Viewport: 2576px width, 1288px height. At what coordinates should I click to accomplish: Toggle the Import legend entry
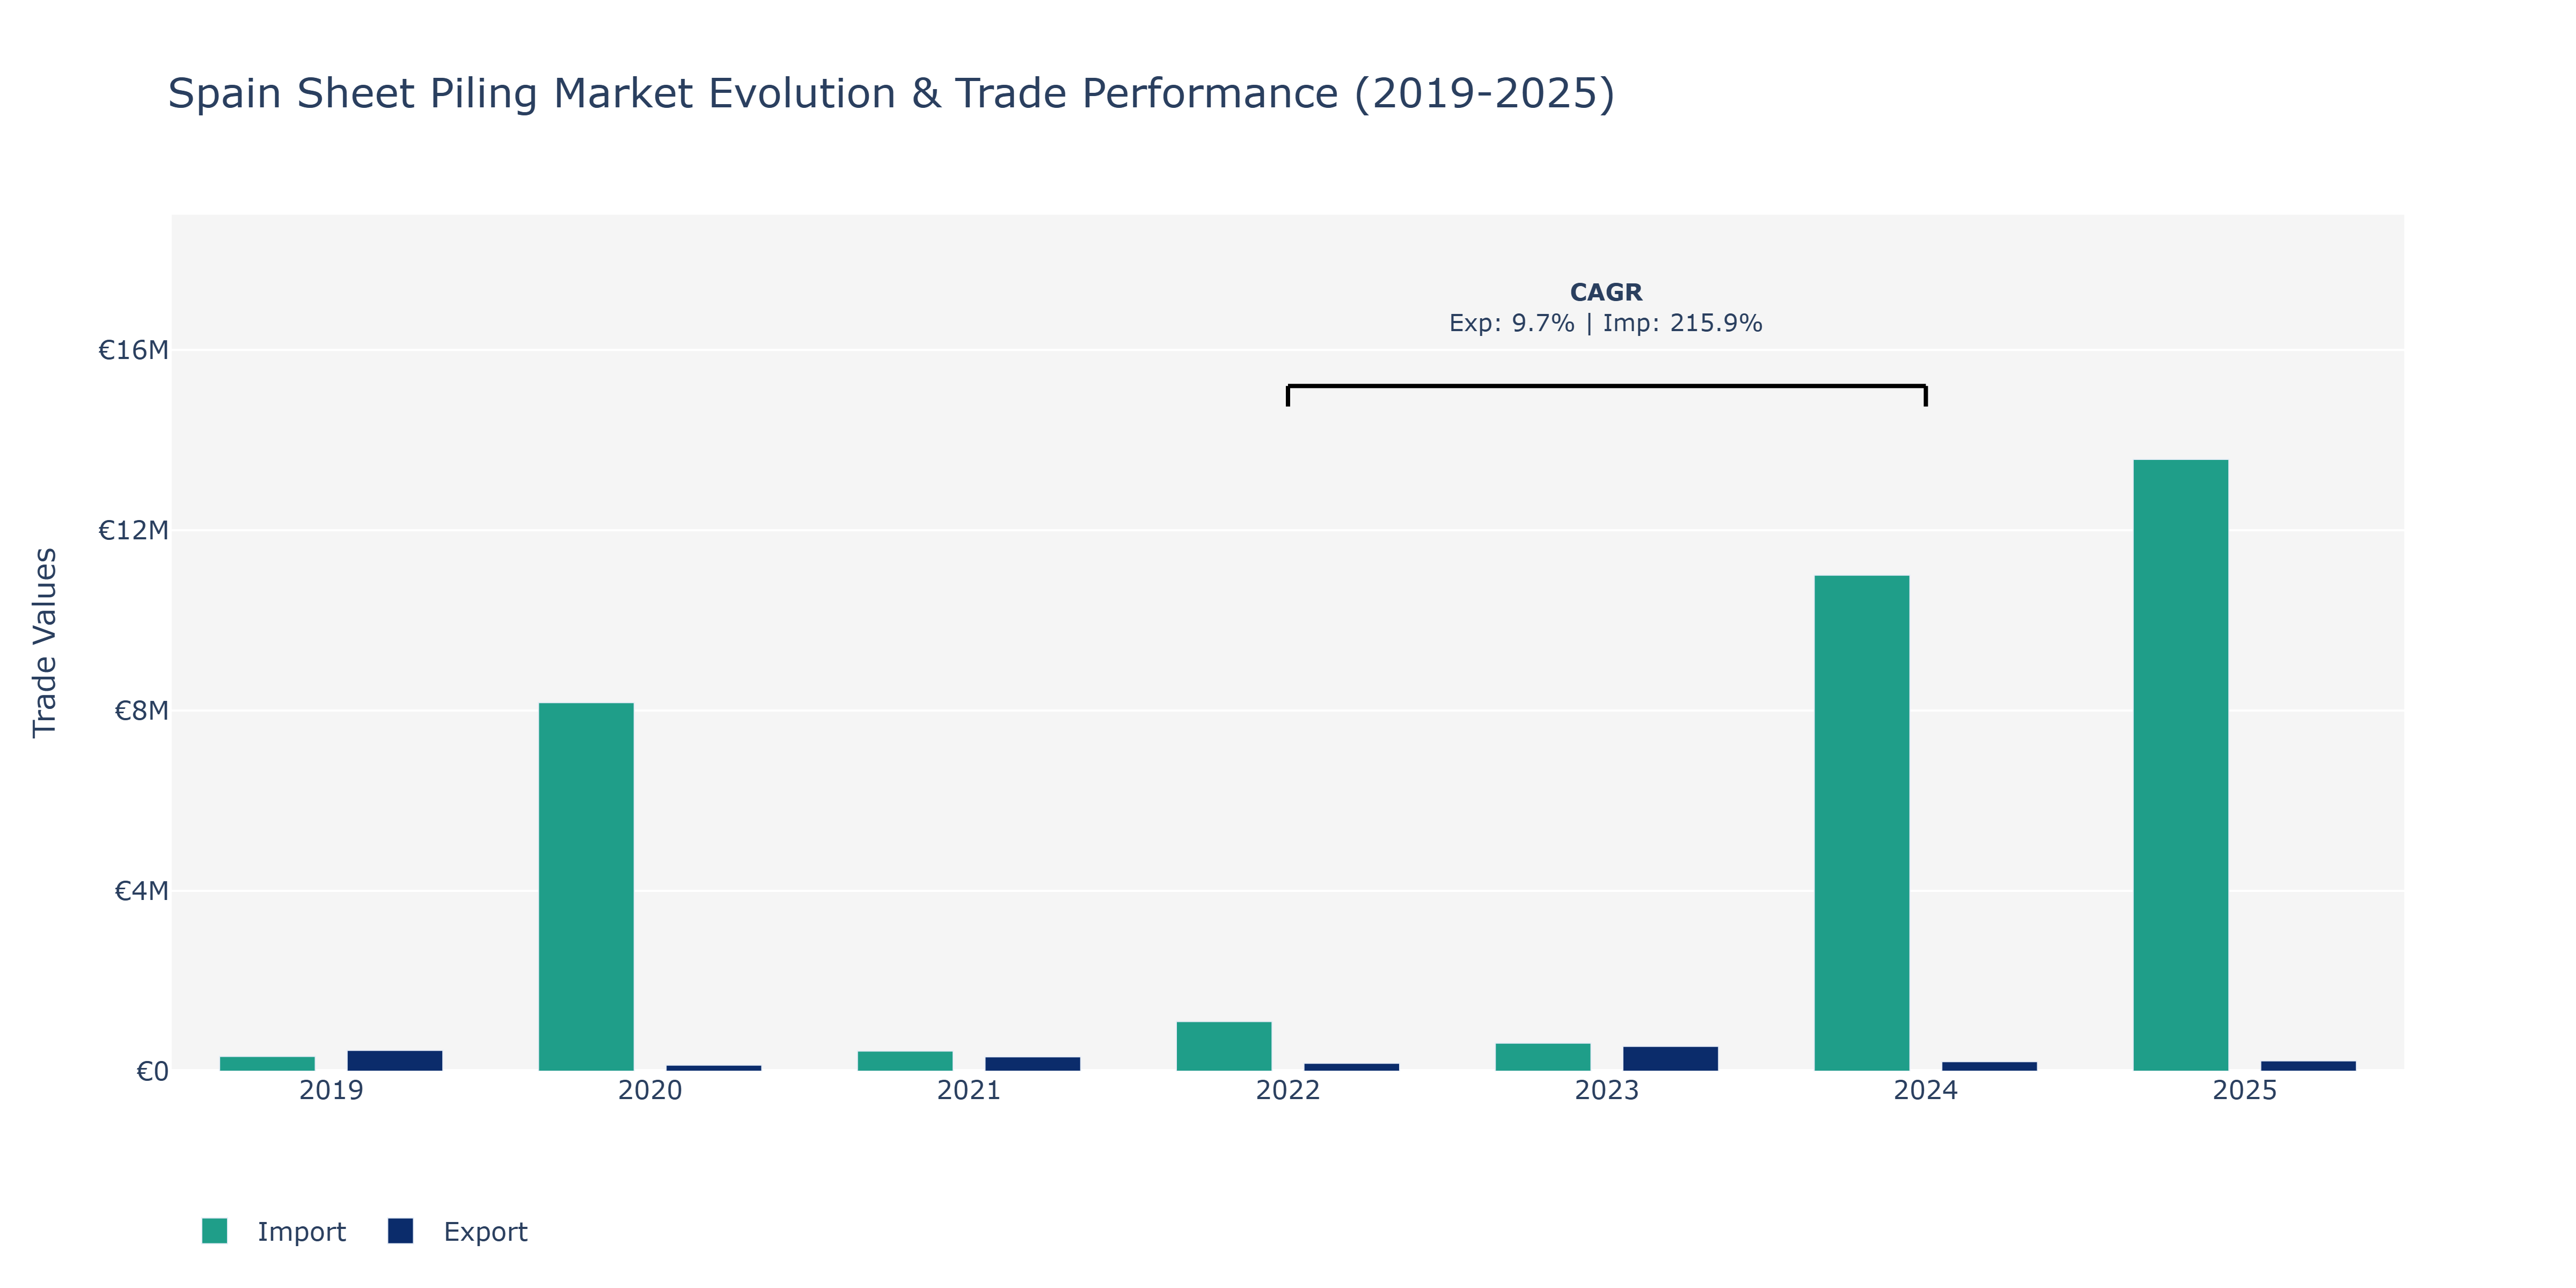point(274,1231)
